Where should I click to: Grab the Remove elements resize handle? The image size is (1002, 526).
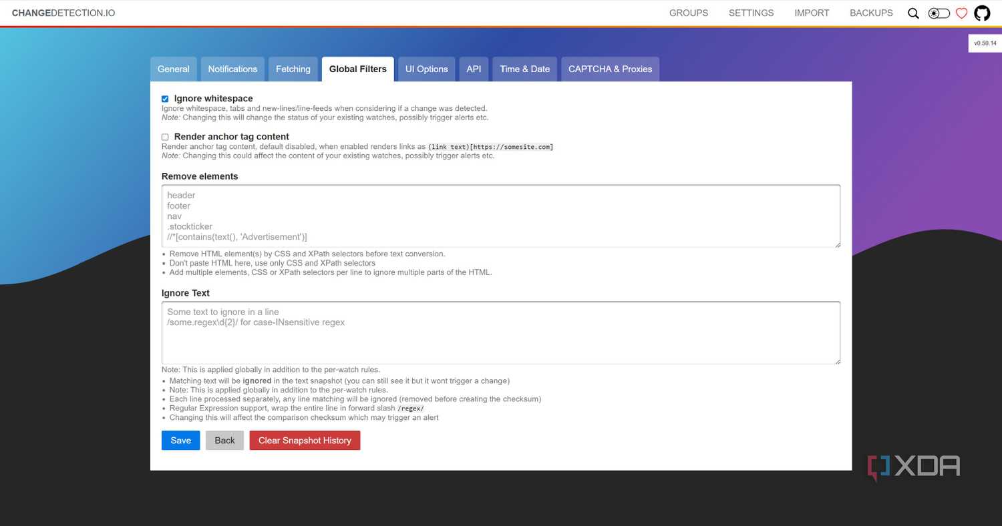coord(837,244)
